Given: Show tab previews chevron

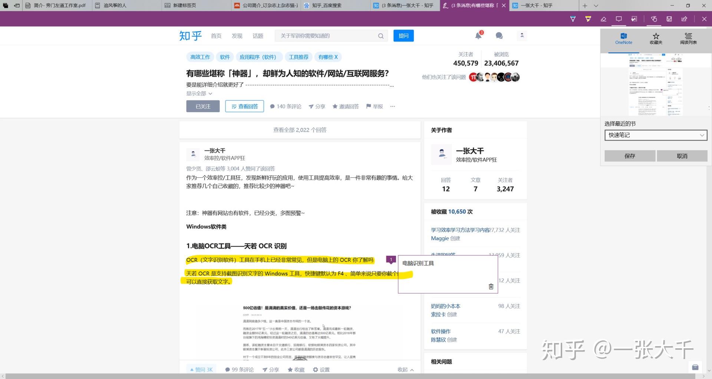Looking at the screenshot, I should tap(596, 6).
